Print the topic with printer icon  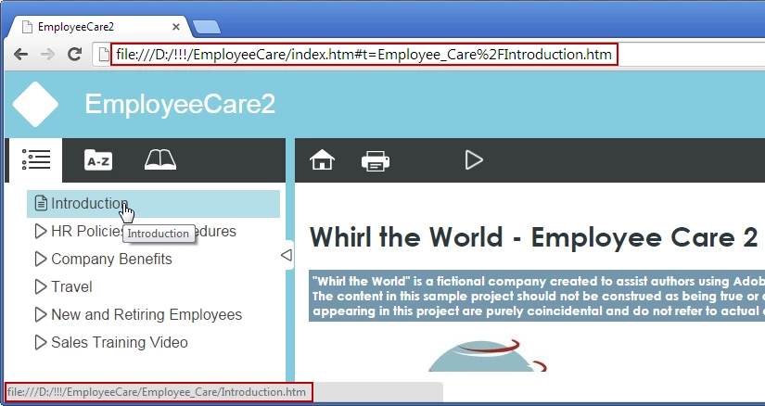[376, 160]
